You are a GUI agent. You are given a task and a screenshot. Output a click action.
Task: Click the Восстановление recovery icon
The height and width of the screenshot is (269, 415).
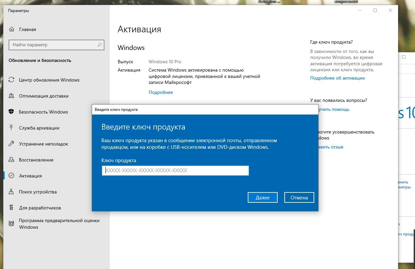pyautogui.click(x=11, y=160)
